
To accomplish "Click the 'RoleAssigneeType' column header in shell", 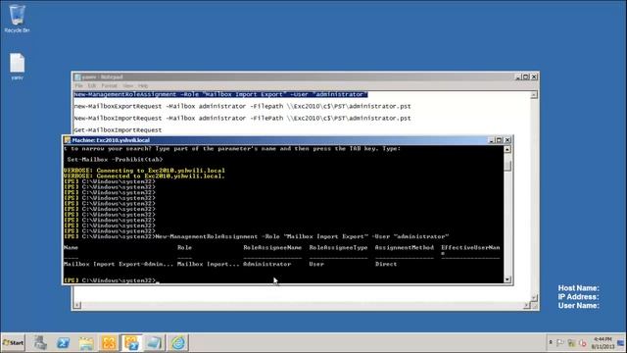I will (338, 248).
